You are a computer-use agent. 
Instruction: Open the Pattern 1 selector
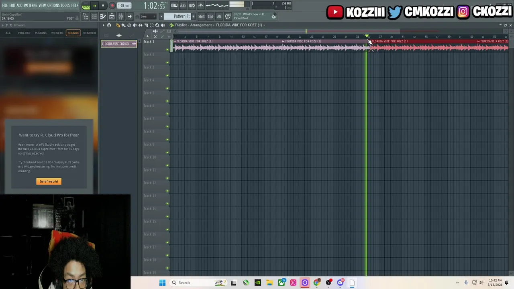coord(177,16)
